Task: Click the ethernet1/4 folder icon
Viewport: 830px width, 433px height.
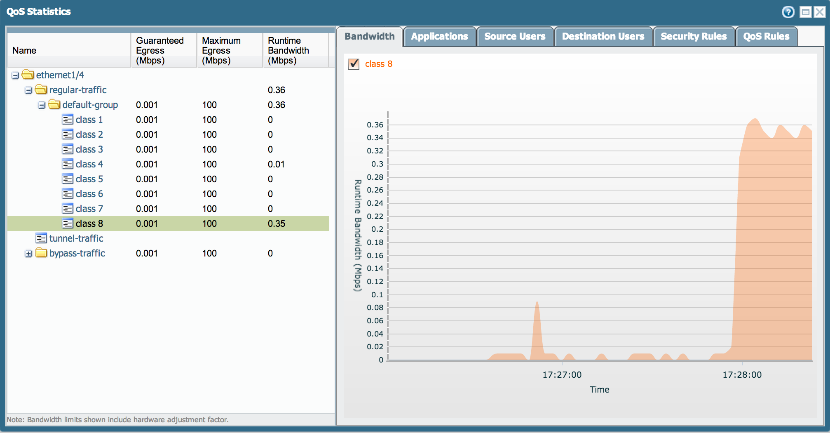Action: pyautogui.click(x=27, y=75)
